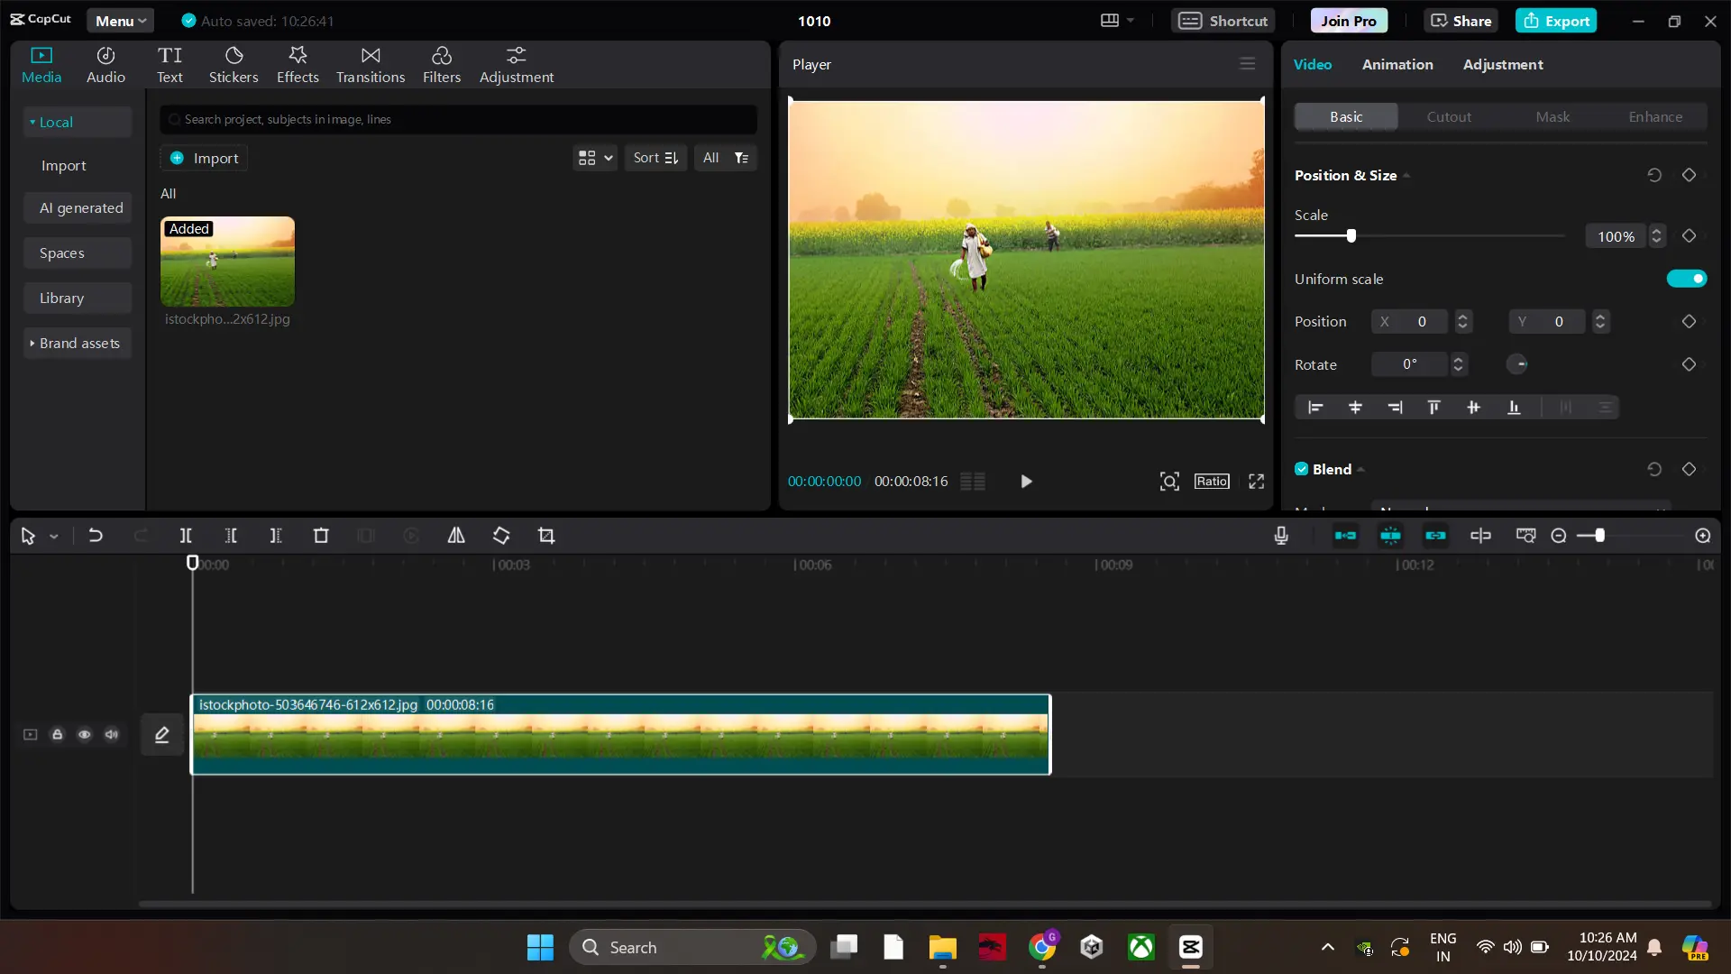Open the Sort dropdown
This screenshot has height=974, width=1731.
(x=655, y=158)
